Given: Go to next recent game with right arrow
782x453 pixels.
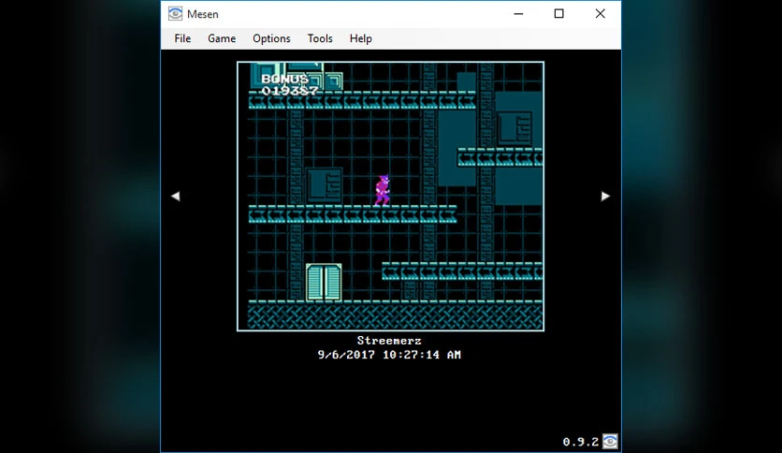Looking at the screenshot, I should (x=605, y=196).
